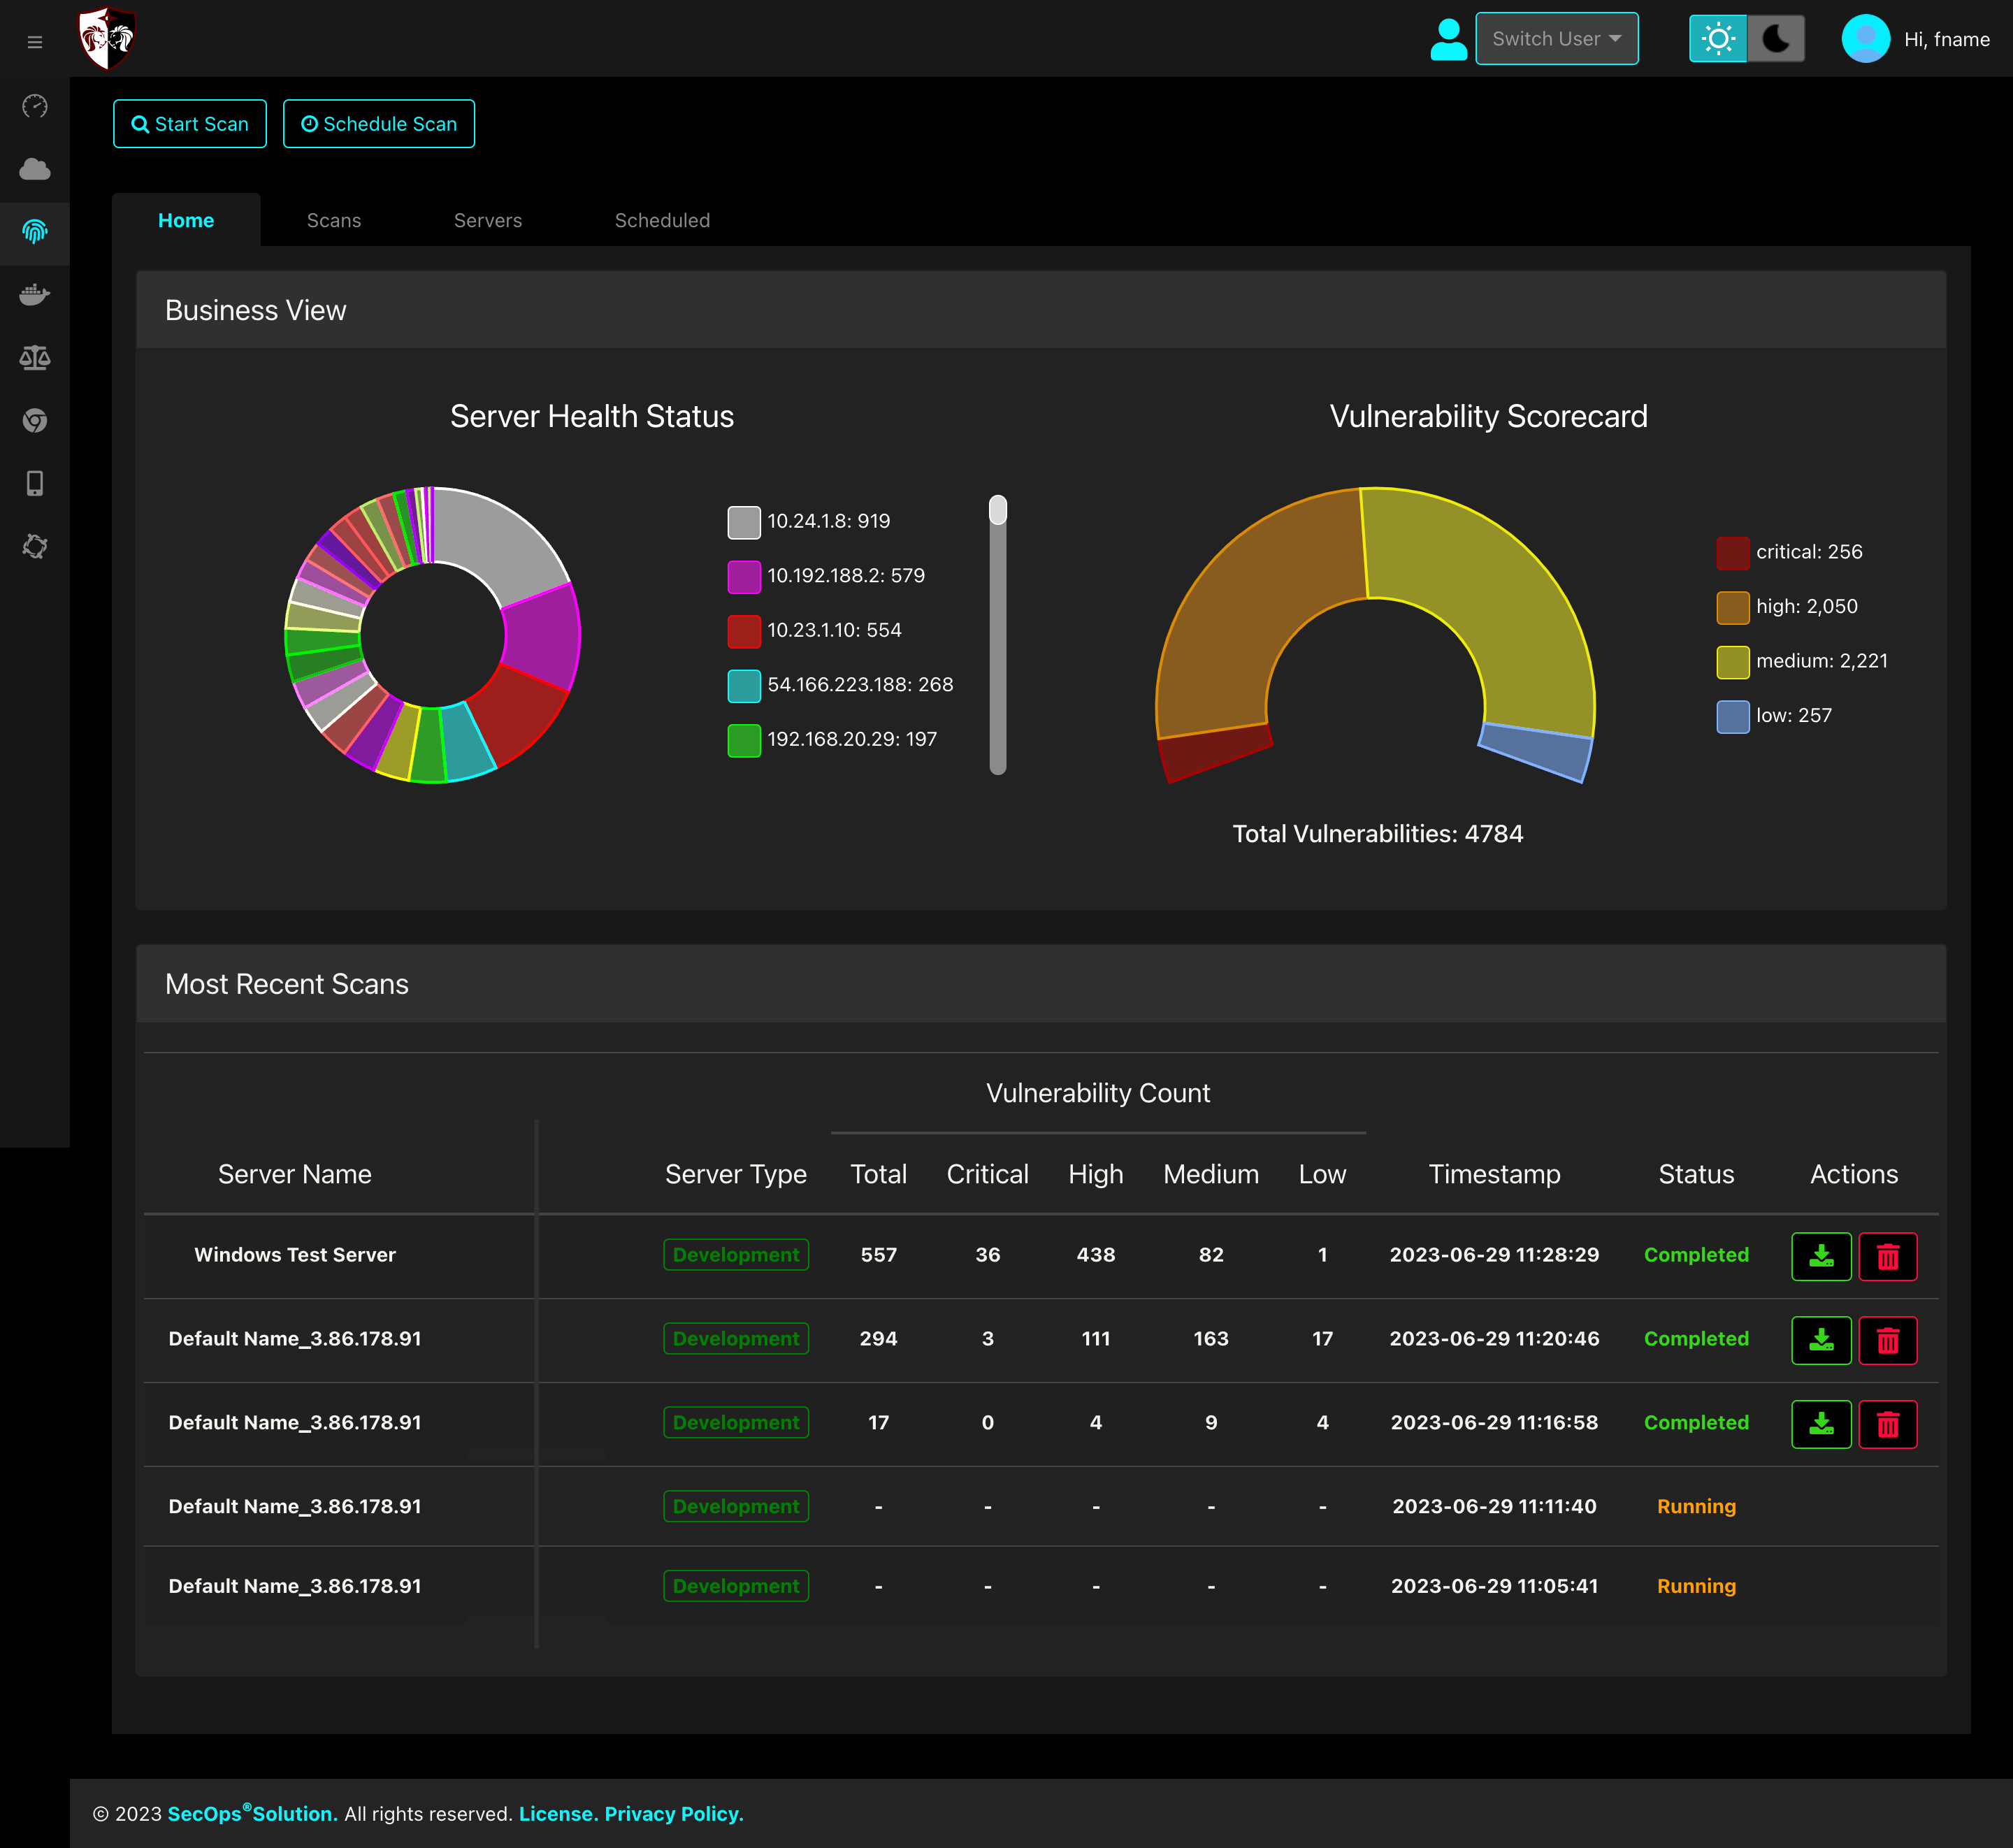Image resolution: width=2013 pixels, height=1848 pixels.
Task: Open the dashboard speedometer icon in sidebar
Action: [x=35, y=105]
